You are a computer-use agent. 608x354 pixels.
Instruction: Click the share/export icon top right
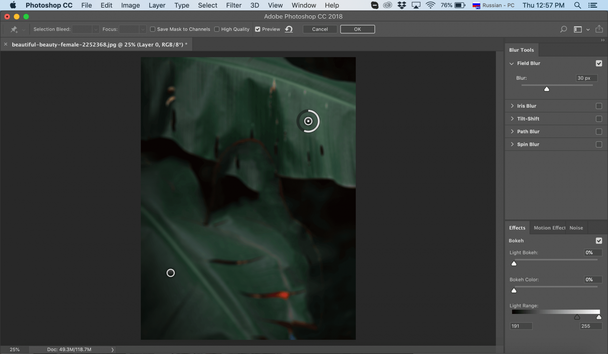coord(600,29)
